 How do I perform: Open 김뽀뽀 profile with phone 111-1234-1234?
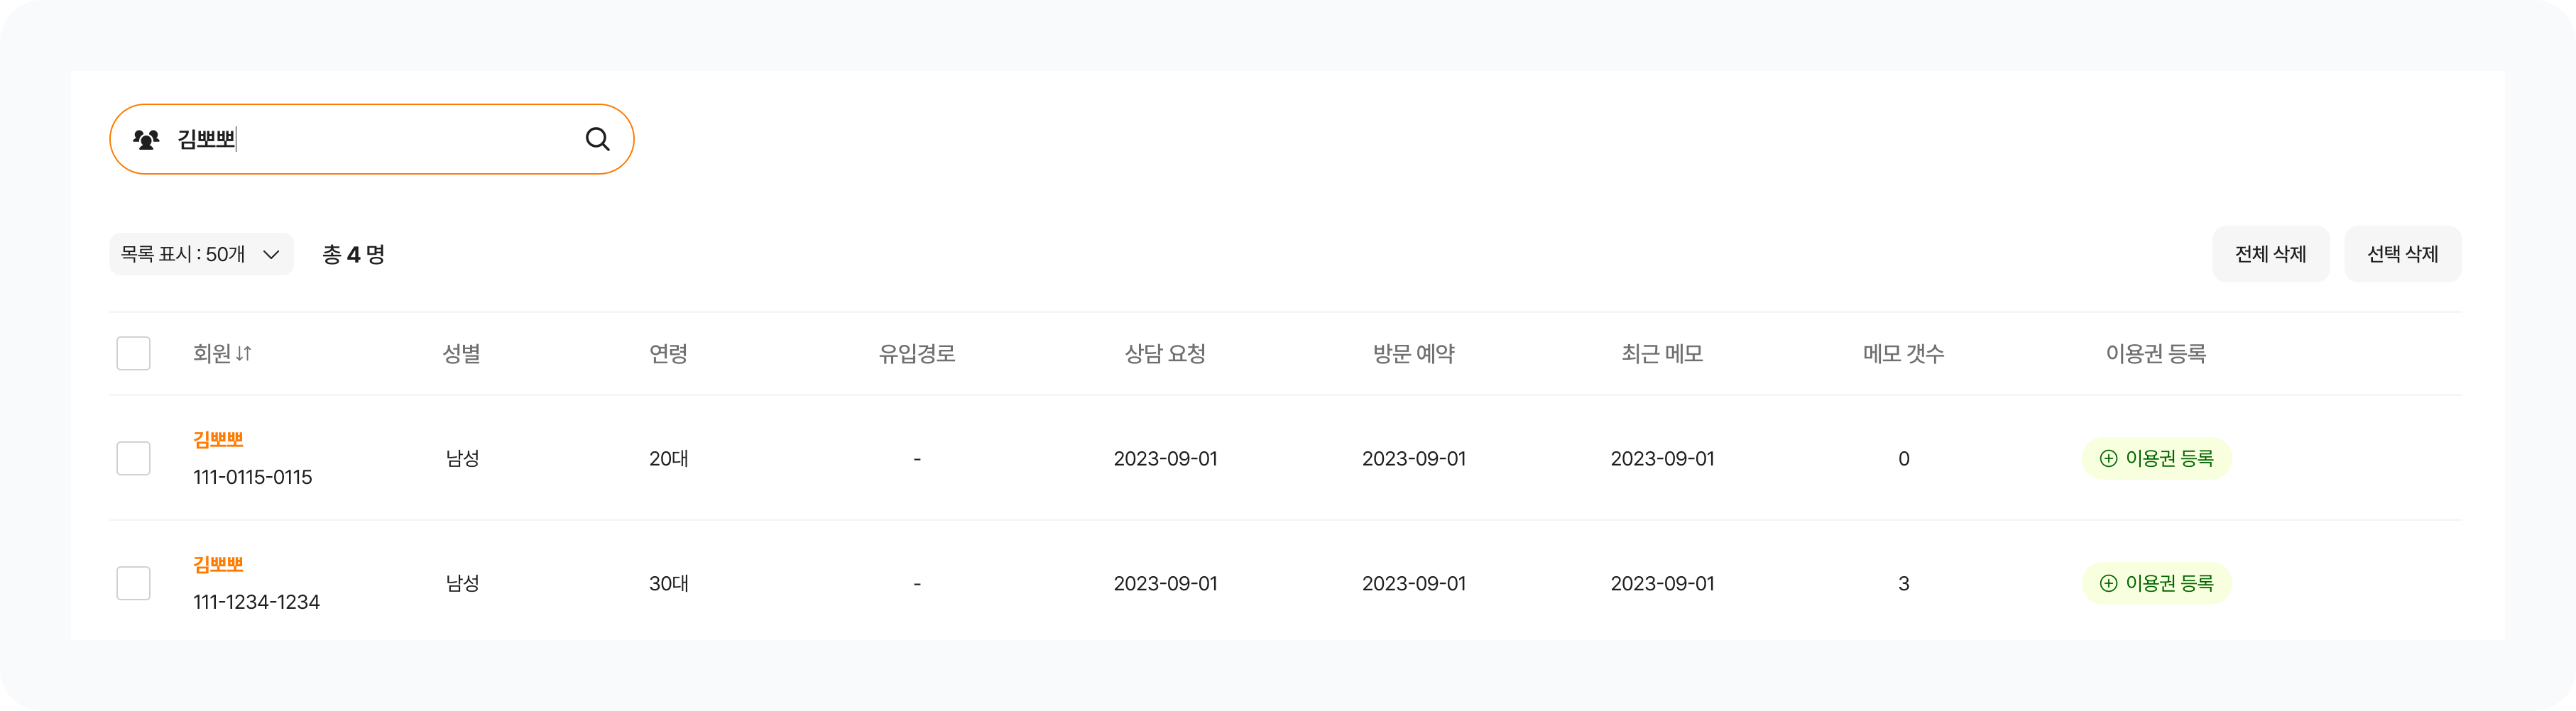(x=218, y=565)
